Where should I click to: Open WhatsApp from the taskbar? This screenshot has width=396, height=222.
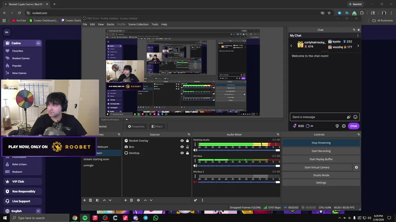pos(156,218)
